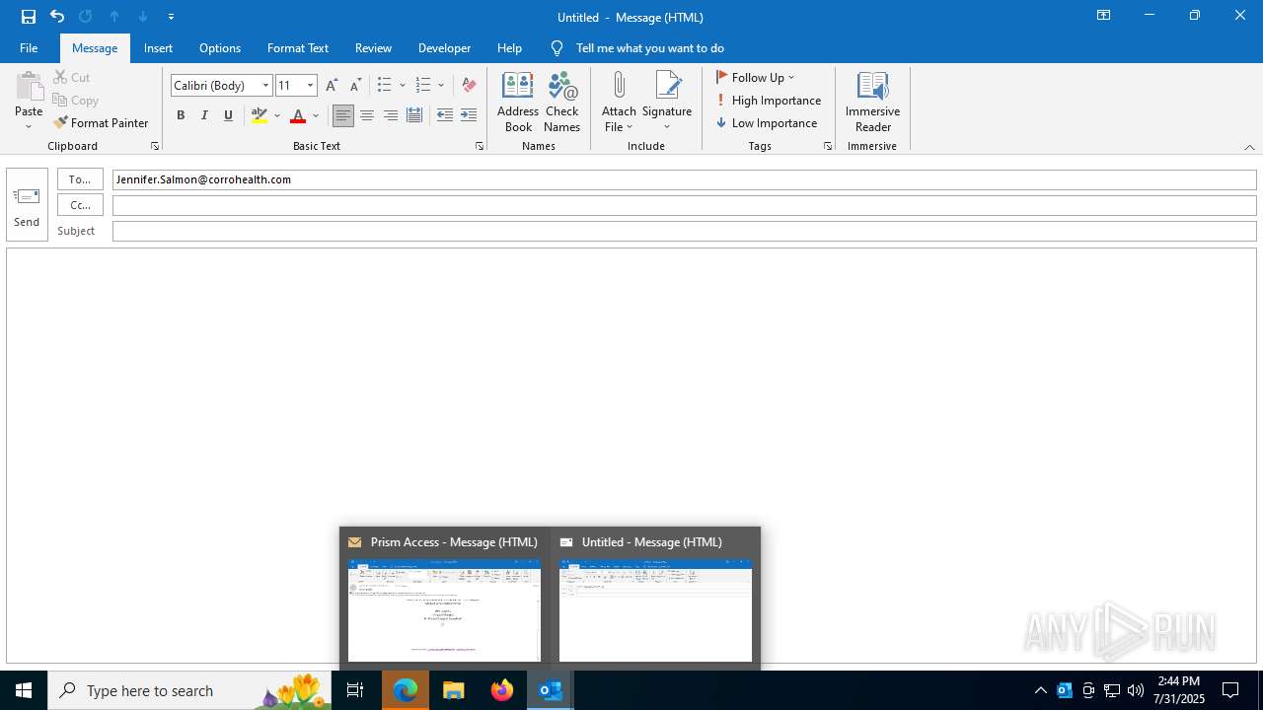The height and width of the screenshot is (710, 1263).
Task: Apply the yellow text highlight color
Action: tap(259, 115)
